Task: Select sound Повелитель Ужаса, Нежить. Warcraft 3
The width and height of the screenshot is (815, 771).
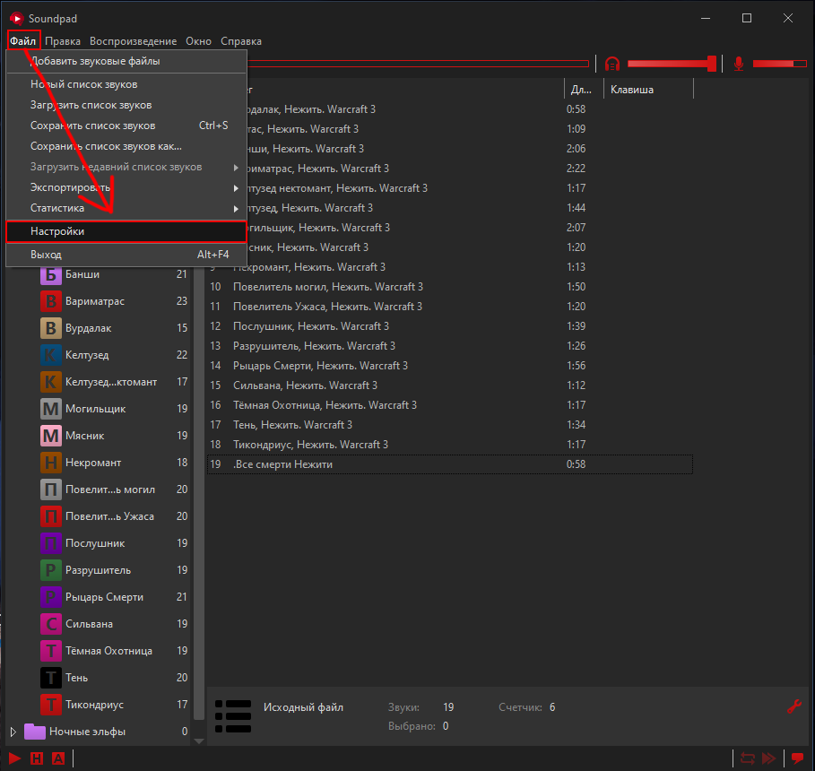Action: (450, 307)
